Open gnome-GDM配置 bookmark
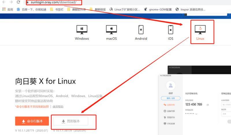 click(158, 10)
